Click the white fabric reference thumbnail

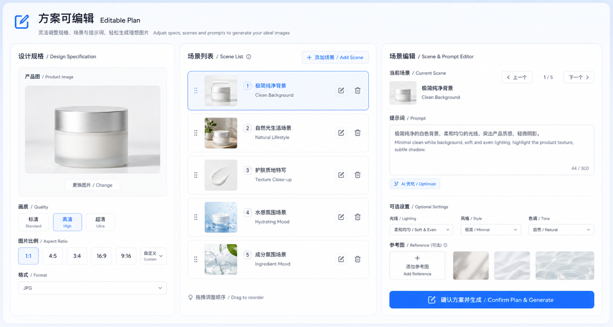512,266
